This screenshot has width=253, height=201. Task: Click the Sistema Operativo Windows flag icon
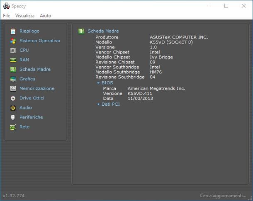[x=13, y=41]
